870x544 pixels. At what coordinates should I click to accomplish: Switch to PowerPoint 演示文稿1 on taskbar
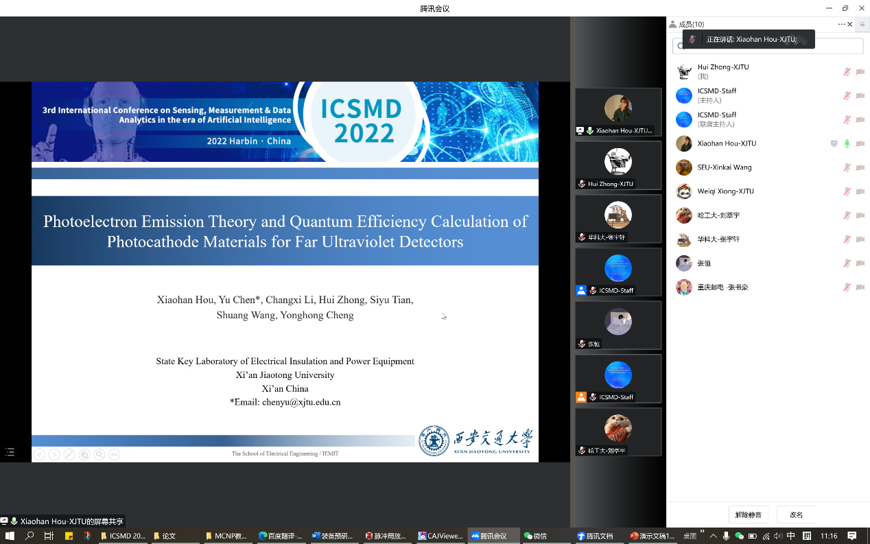click(x=651, y=536)
